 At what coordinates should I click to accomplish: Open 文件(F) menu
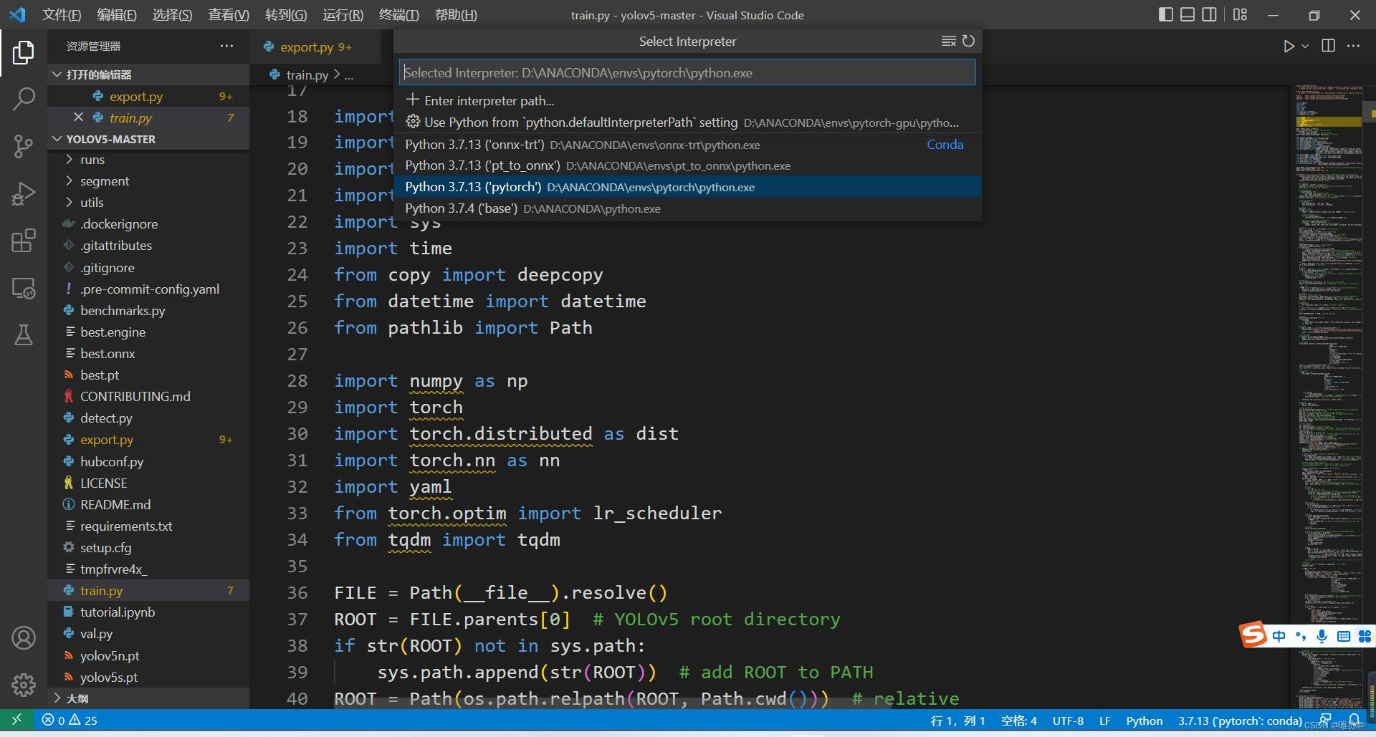[62, 15]
